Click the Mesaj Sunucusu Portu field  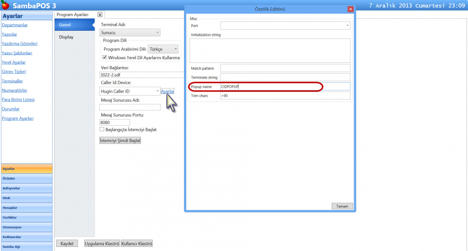[x=114, y=122]
